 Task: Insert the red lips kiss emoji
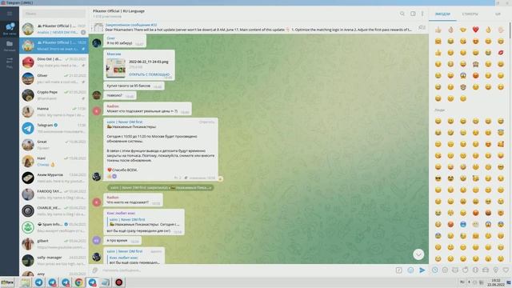501,53
